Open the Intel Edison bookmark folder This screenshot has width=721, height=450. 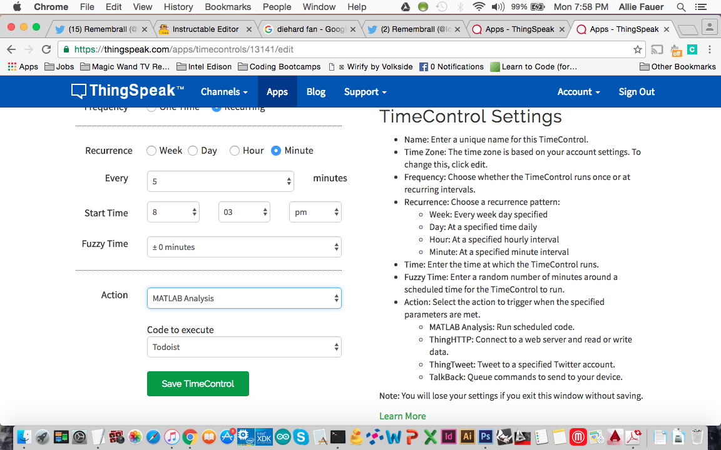coord(204,67)
